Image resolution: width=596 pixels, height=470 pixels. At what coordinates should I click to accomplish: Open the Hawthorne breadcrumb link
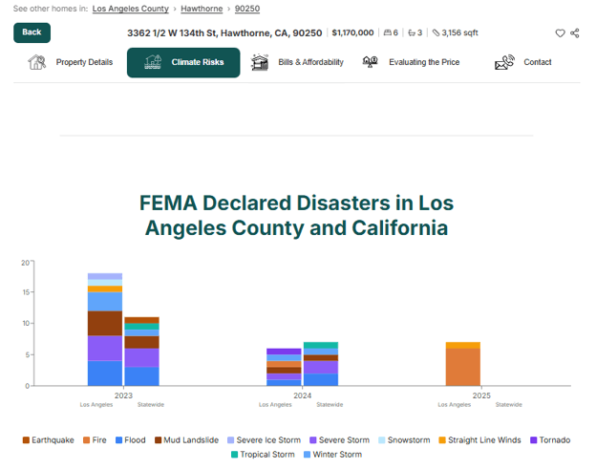point(202,9)
